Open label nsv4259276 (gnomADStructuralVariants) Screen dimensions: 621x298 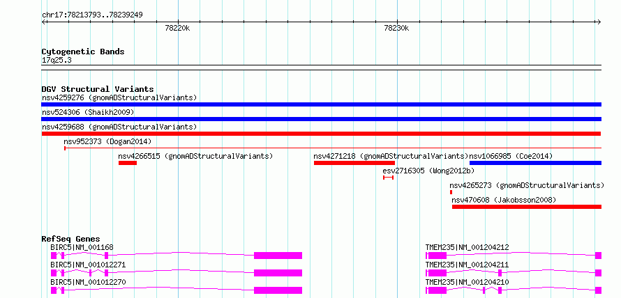click(x=119, y=97)
